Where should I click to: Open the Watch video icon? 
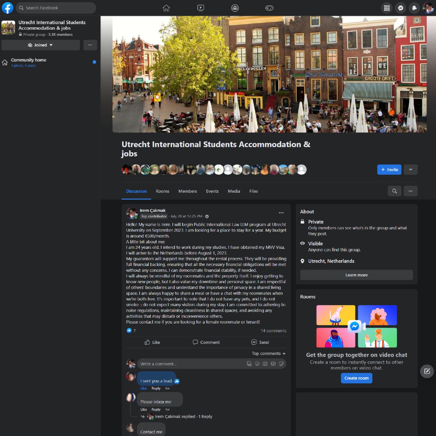pyautogui.click(x=201, y=8)
